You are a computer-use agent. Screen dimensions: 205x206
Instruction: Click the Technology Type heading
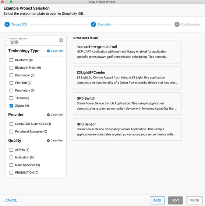[24, 51]
